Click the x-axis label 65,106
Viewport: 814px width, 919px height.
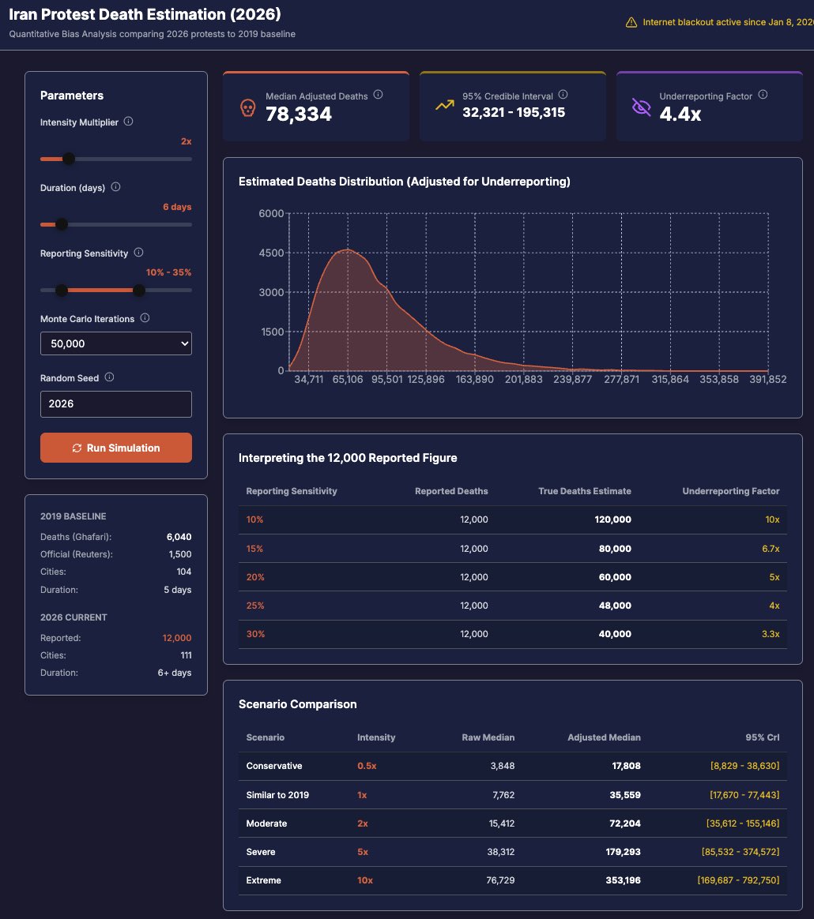(348, 379)
